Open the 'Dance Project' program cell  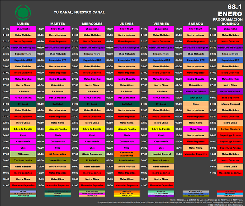point(161,160)
